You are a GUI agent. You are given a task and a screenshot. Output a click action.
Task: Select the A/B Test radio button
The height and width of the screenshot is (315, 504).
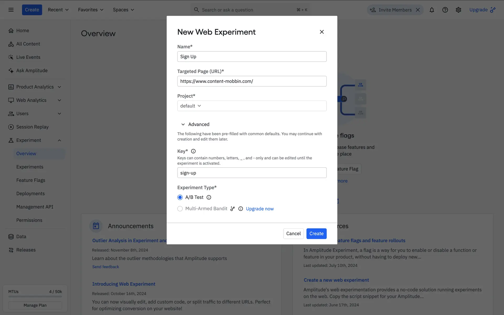180,197
